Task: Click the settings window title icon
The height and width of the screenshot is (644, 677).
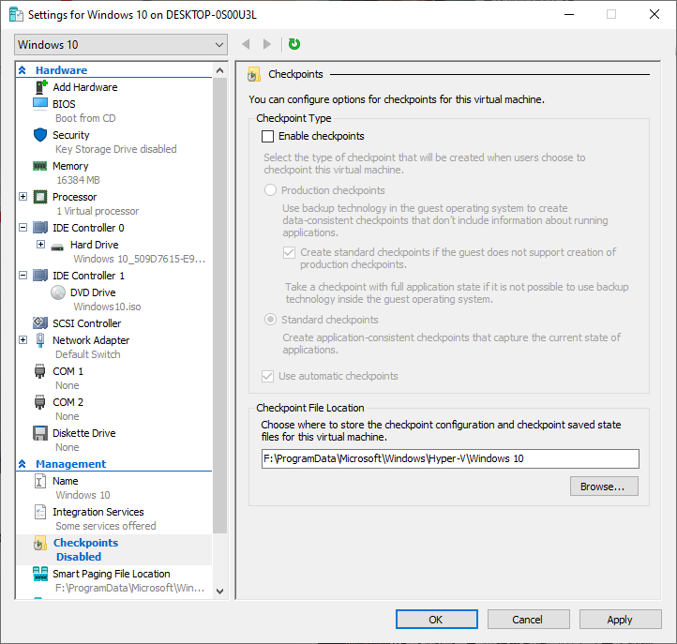Action: [x=16, y=15]
